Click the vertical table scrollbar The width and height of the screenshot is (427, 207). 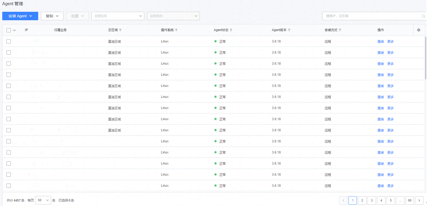pyautogui.click(x=425, y=58)
